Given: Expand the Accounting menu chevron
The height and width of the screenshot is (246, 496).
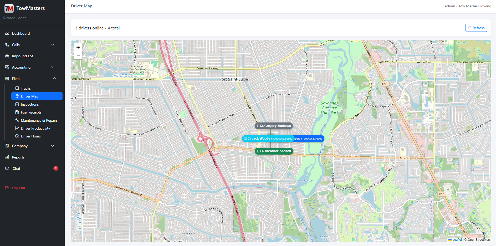Looking at the screenshot, I should pyautogui.click(x=53, y=67).
